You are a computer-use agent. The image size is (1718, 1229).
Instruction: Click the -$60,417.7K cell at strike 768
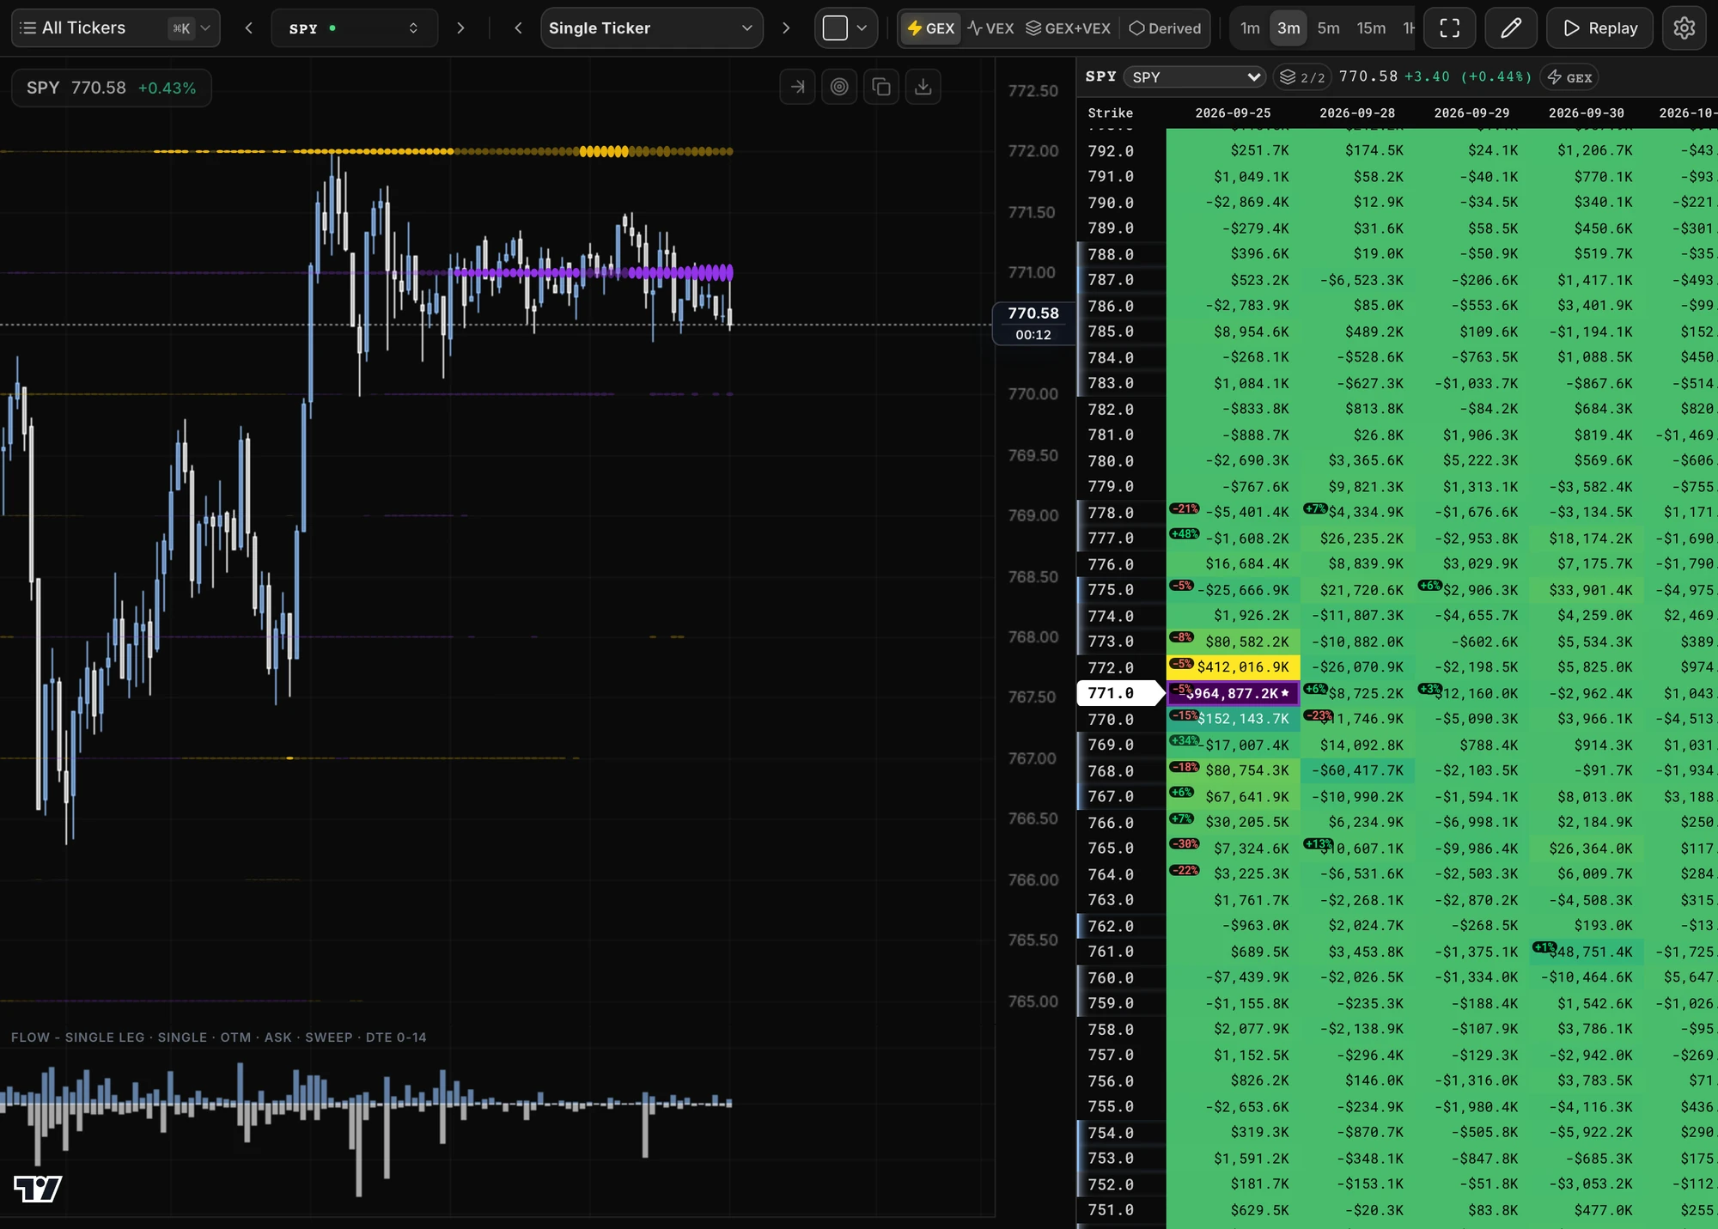click(1357, 770)
